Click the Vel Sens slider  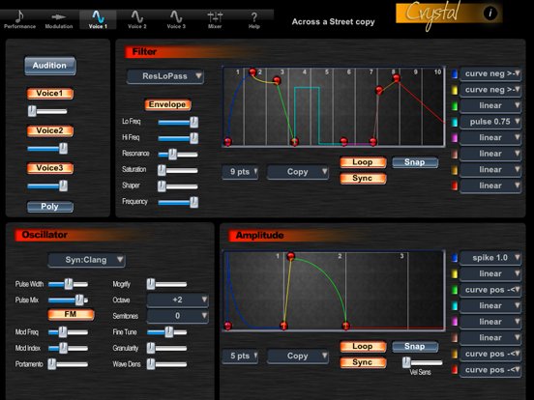click(423, 362)
